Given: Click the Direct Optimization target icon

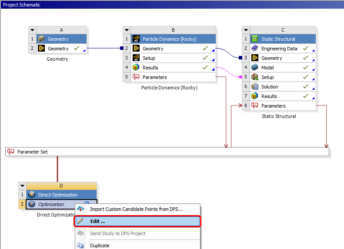Looking at the screenshot, I should point(31,195).
